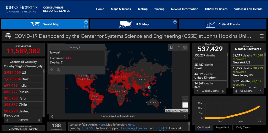Click the zoom-to magnifier in Taiwan popup
The width and height of the screenshot is (268, 133).
(x=59, y=70)
